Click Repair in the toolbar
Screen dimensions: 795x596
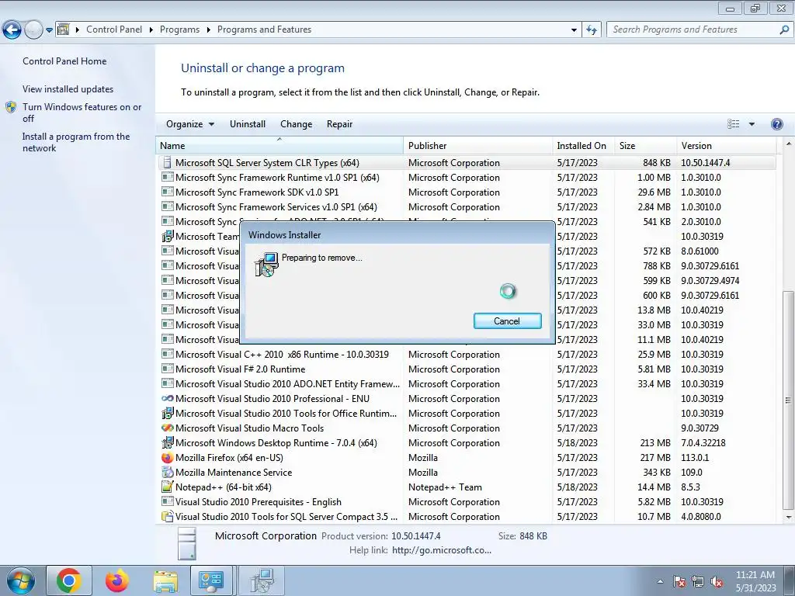click(x=339, y=124)
